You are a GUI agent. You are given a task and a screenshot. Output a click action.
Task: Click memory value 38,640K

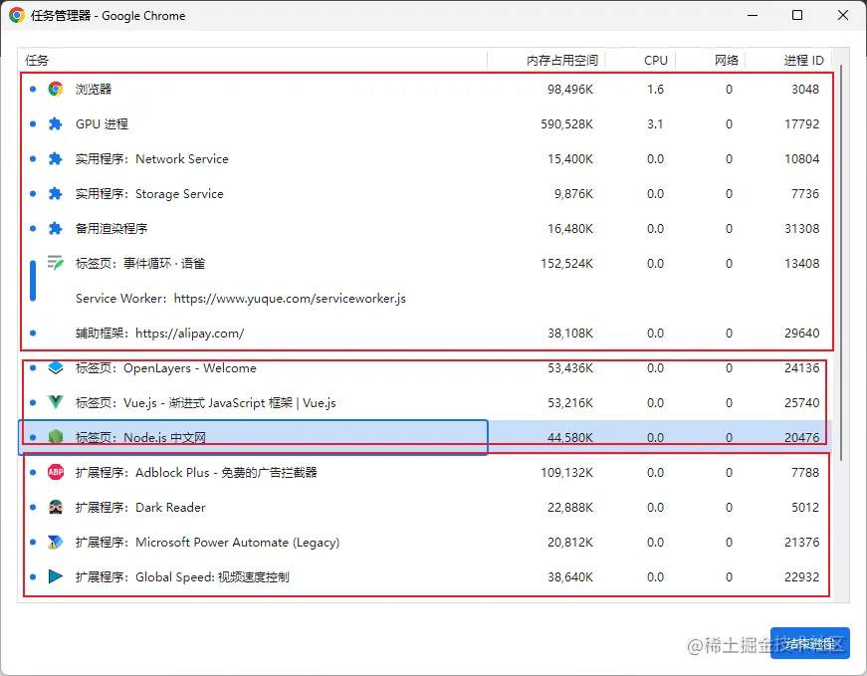point(570,577)
